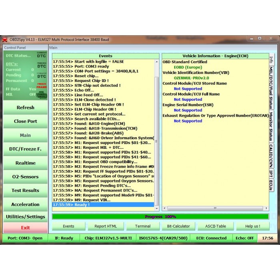The image size is (280, 280).
Task: Click the OBD2Spy red car title icon
Action: point(5,40)
